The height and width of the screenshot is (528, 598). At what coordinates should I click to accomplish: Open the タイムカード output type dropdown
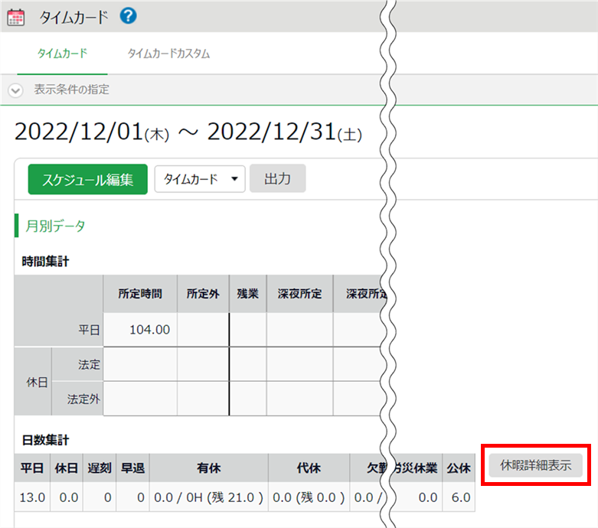pos(199,180)
